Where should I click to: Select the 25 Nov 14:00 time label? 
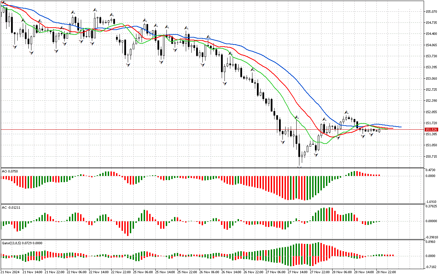[x=165, y=272]
